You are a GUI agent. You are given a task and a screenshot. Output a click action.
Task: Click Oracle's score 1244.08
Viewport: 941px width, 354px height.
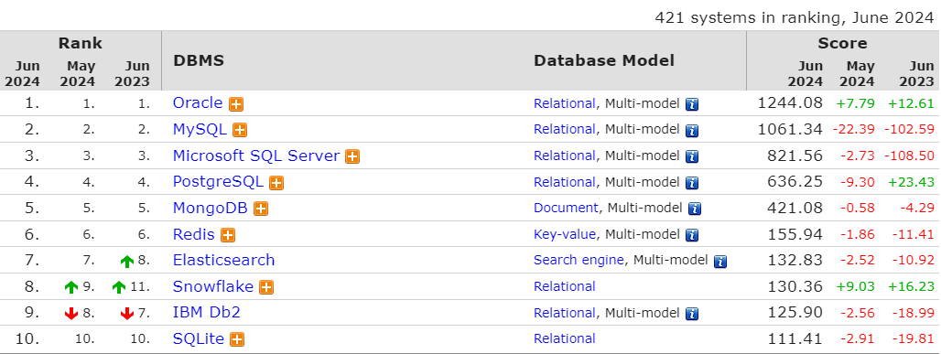tap(790, 102)
